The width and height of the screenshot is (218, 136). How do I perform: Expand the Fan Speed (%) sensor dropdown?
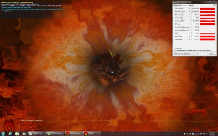(x=189, y=18)
